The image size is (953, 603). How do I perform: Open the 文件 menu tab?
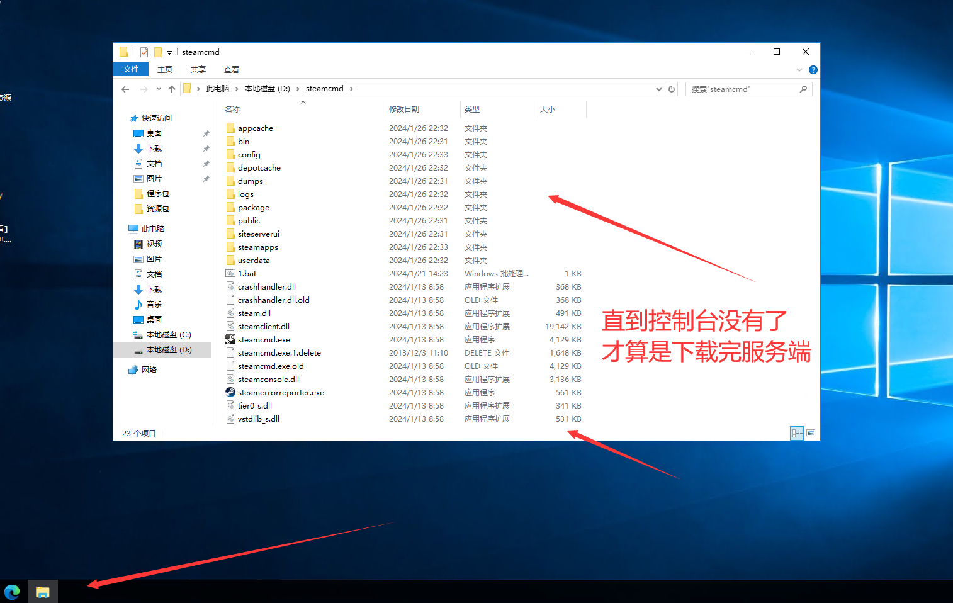pyautogui.click(x=131, y=69)
